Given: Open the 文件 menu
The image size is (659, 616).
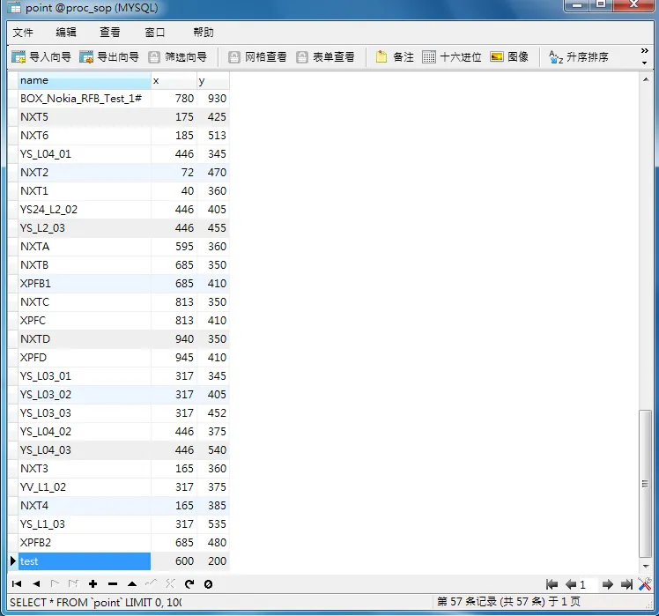Looking at the screenshot, I should pyautogui.click(x=23, y=33).
